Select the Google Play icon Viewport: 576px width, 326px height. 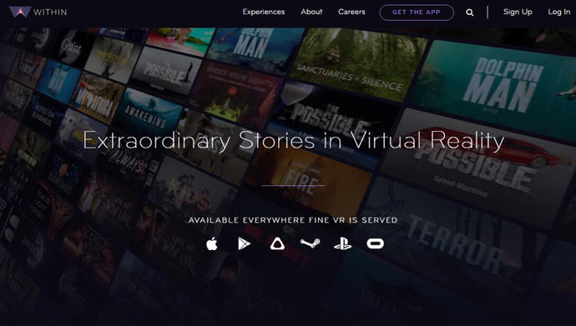click(x=244, y=243)
